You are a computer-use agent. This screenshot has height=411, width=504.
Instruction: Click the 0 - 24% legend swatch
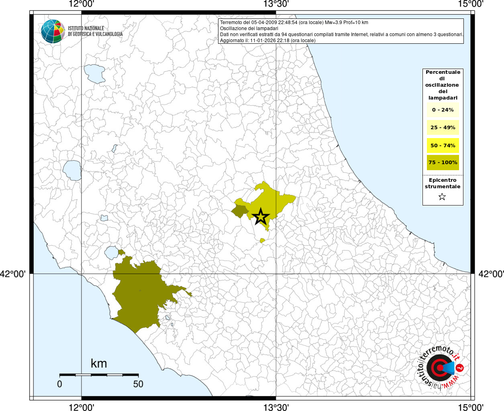(x=443, y=110)
